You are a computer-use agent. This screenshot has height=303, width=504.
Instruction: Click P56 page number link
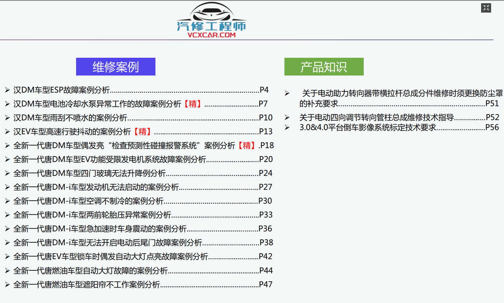492,127
